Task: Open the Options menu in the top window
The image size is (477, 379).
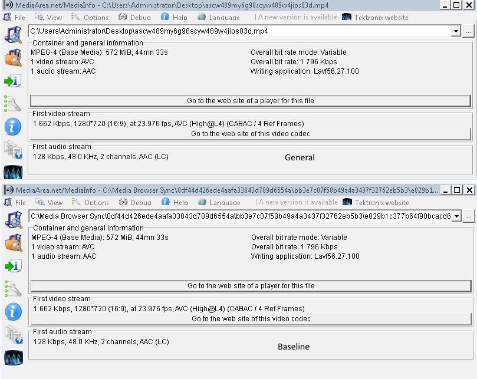Action: pos(90,17)
